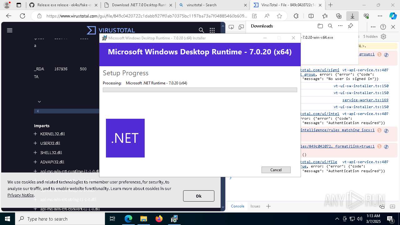Click the taskbar search box
The image size is (400, 225).
60,219
